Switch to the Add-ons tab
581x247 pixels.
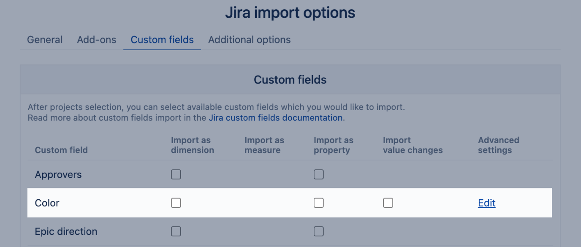[x=97, y=40]
